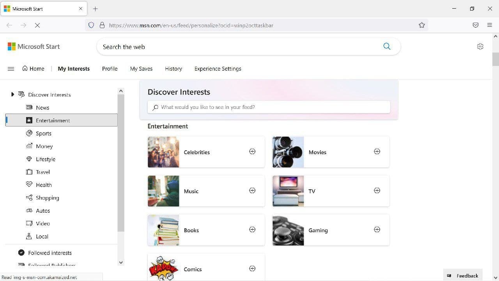Follow the Music interest plus icon
The image size is (499, 281).
pyautogui.click(x=252, y=190)
